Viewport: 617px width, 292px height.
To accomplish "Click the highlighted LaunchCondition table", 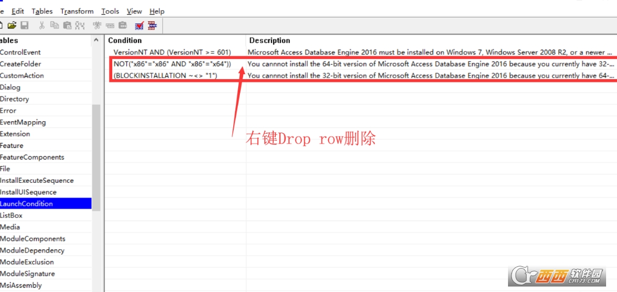I will pyautogui.click(x=46, y=204).
